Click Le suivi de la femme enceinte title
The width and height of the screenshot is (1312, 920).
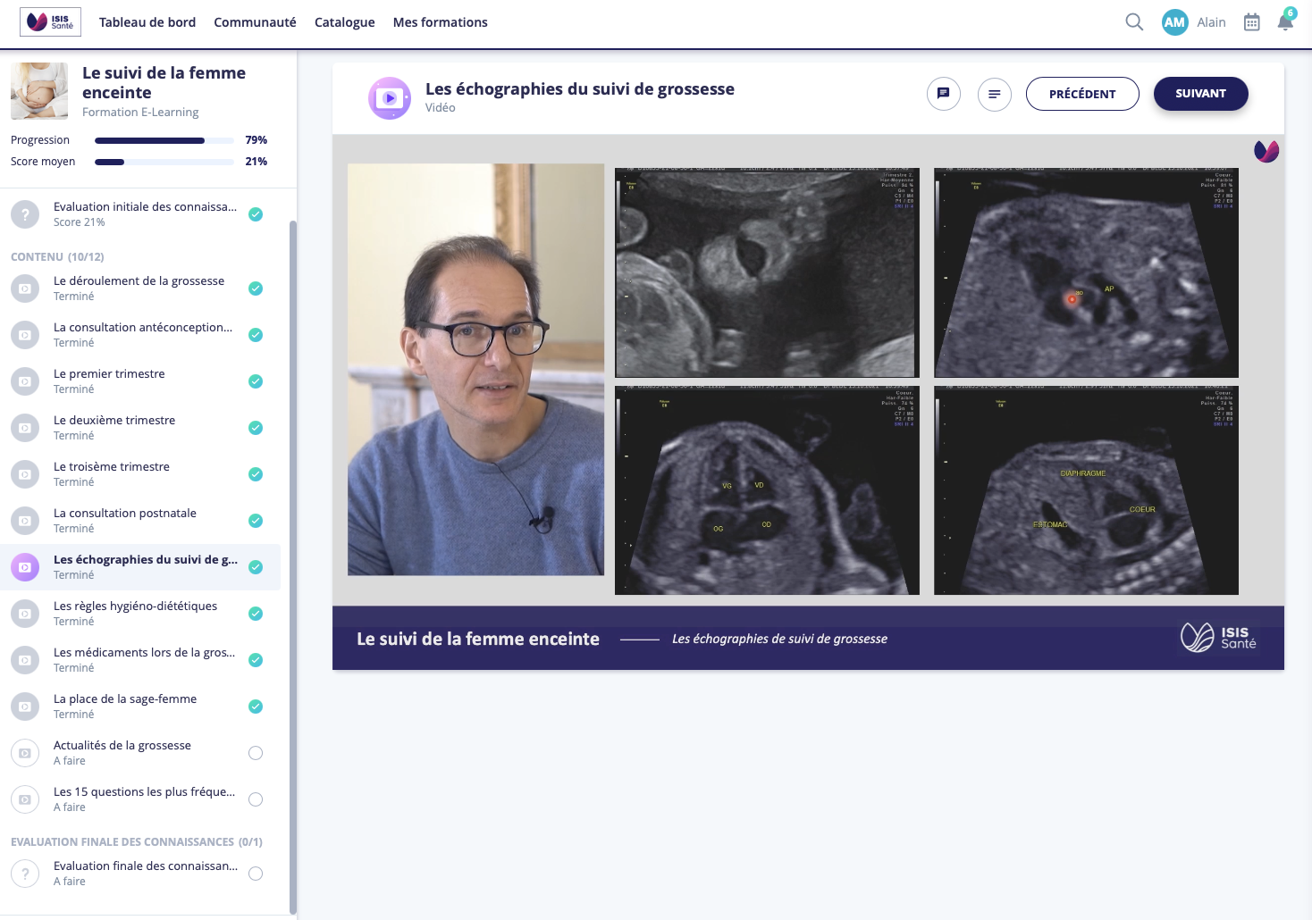[164, 82]
